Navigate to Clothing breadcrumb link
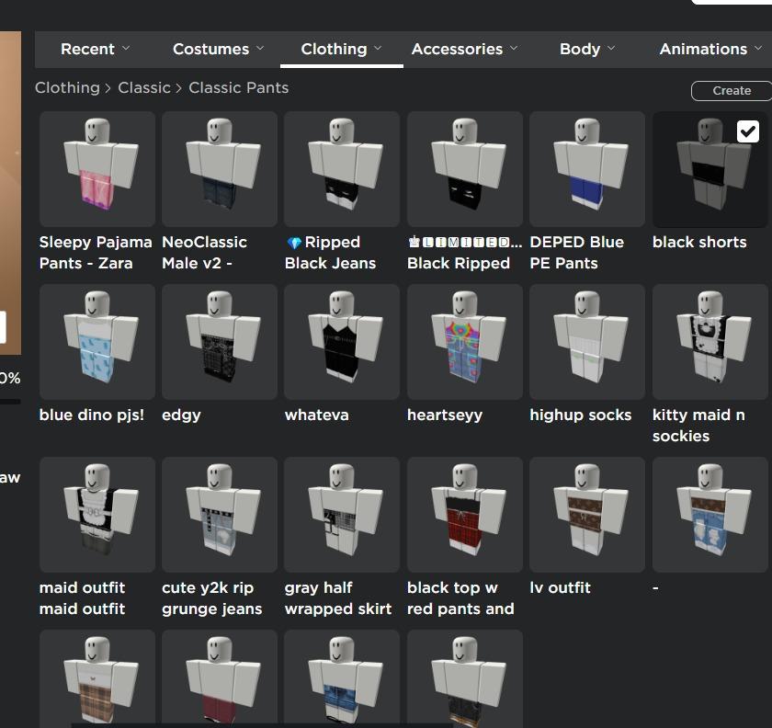Image resolution: width=772 pixels, height=728 pixels. click(67, 87)
